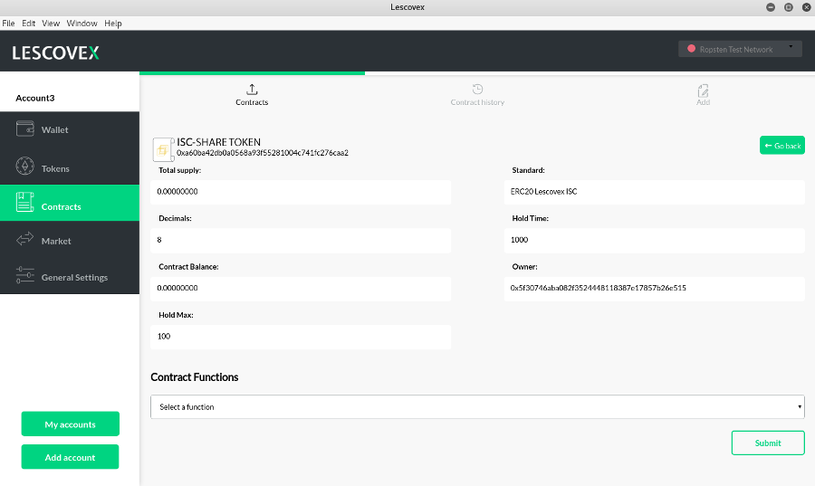The height and width of the screenshot is (486, 815).
Task: Open the Wallet sidebar icon
Action: pos(25,129)
